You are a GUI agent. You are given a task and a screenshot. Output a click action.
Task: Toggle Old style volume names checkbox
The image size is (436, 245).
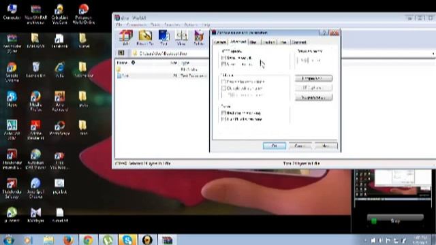click(223, 88)
